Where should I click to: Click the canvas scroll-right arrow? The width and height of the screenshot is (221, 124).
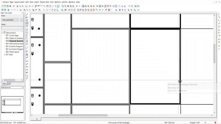pyautogui.click(x=212, y=115)
